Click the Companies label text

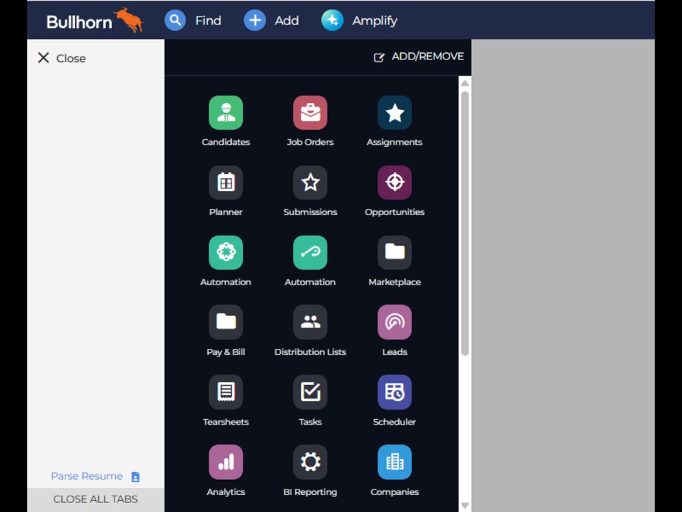click(394, 492)
